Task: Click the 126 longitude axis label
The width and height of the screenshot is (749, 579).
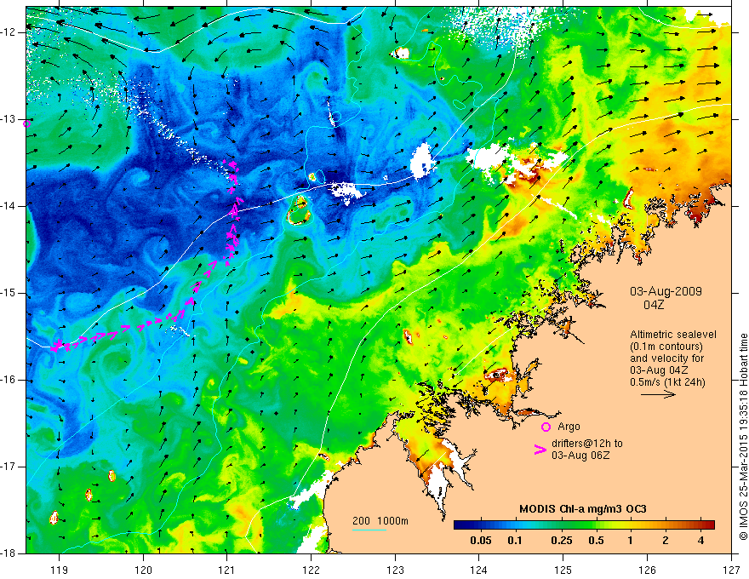Action: (x=647, y=570)
